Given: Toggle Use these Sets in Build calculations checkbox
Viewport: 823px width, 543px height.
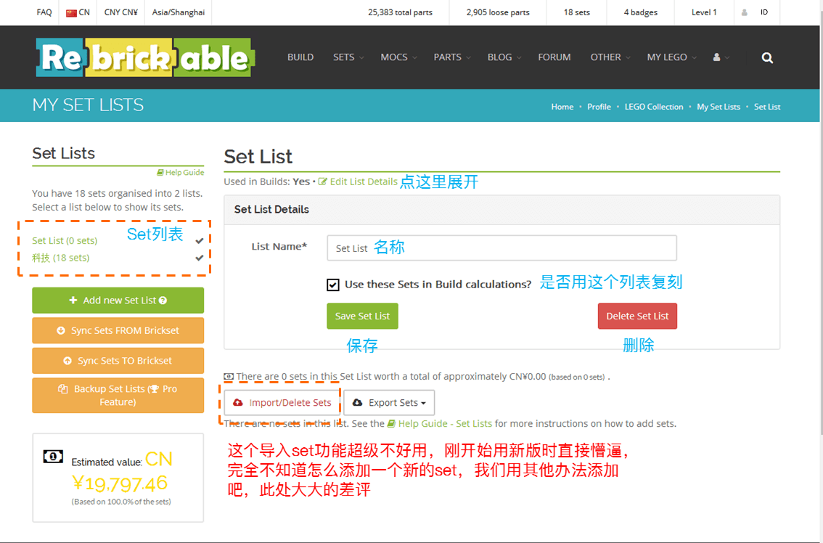Looking at the screenshot, I should coord(333,285).
